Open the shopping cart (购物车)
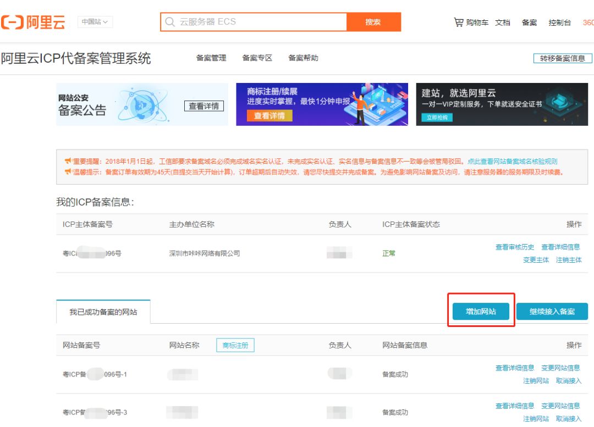Screen dimensions: 594x427 click(471, 23)
